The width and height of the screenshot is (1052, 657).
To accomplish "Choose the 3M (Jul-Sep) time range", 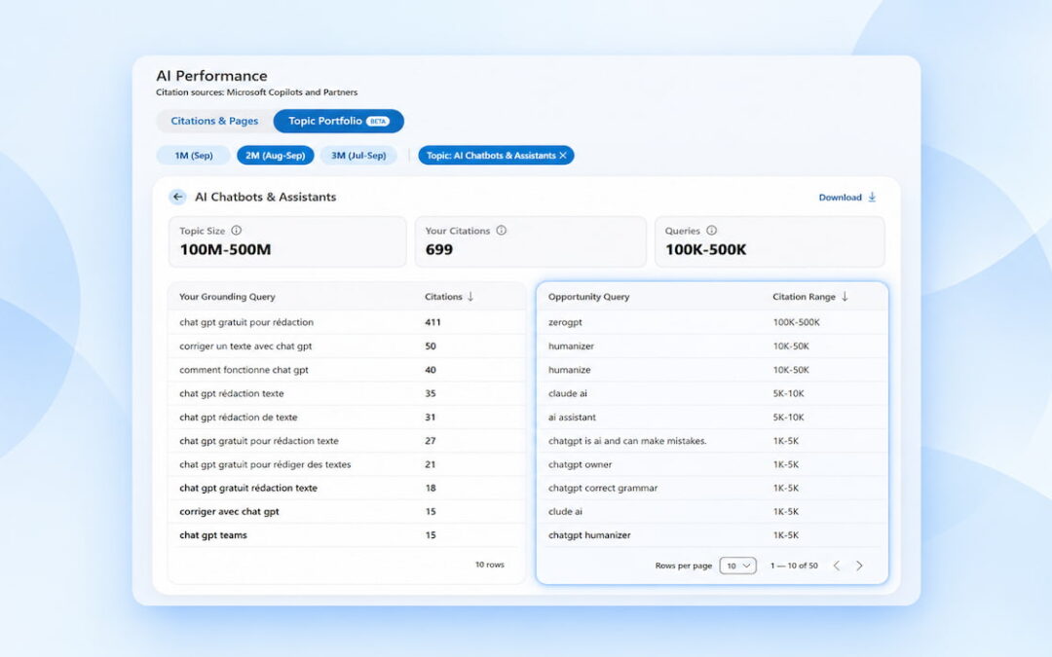I will [x=358, y=156].
